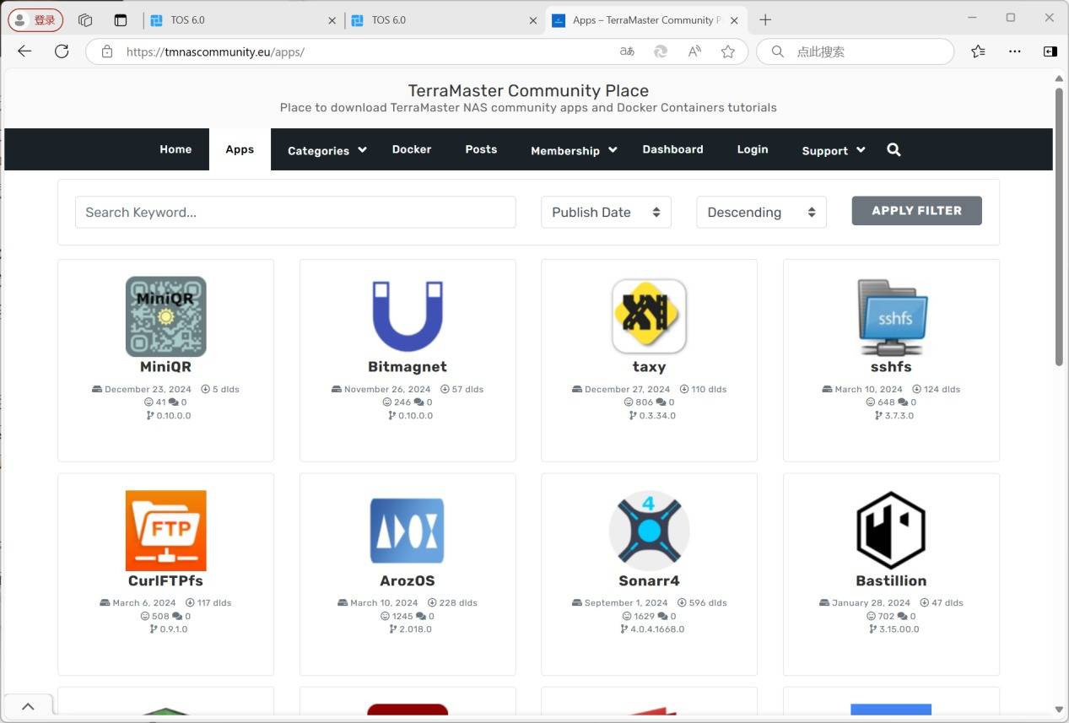Open the Publish Date sort dropdown
The image size is (1069, 723).
(606, 213)
